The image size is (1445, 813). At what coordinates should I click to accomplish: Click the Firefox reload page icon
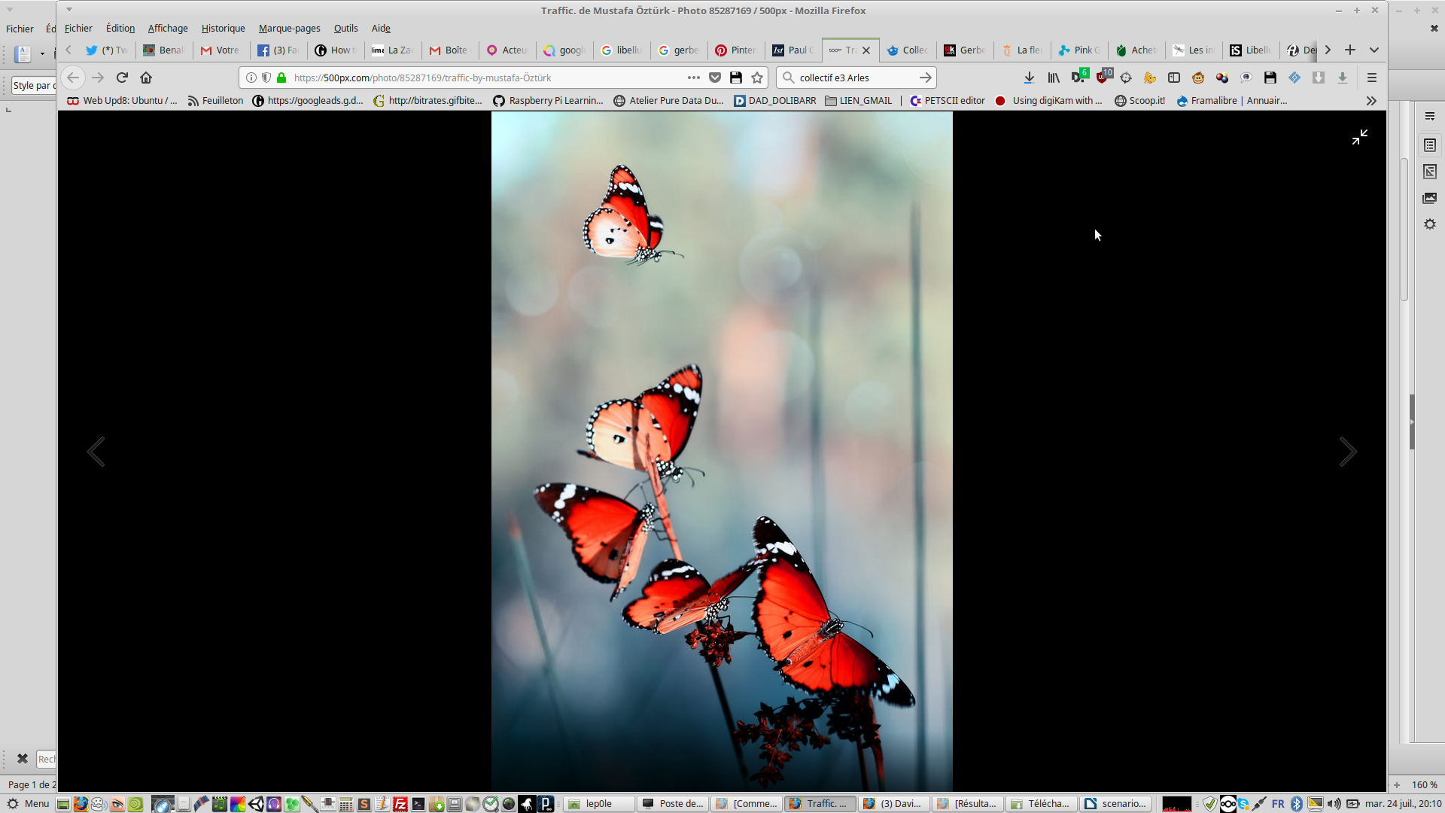[x=122, y=78]
